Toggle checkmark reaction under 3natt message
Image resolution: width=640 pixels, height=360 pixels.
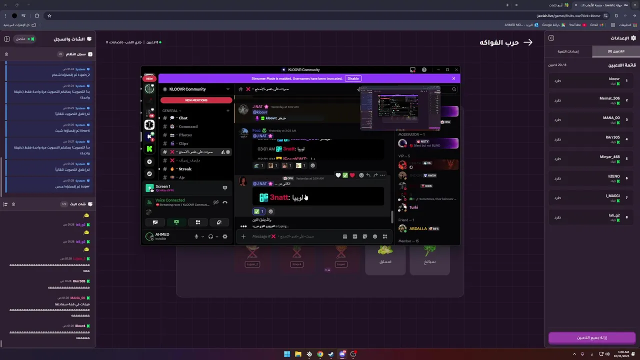(x=259, y=211)
